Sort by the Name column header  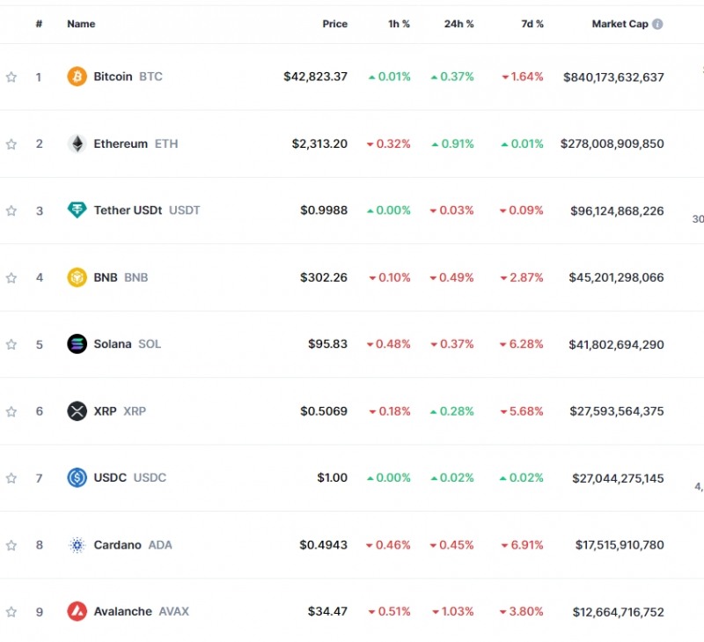(81, 25)
